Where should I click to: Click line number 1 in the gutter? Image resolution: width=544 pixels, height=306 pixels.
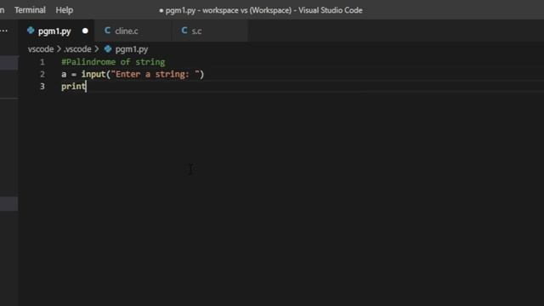(42, 62)
